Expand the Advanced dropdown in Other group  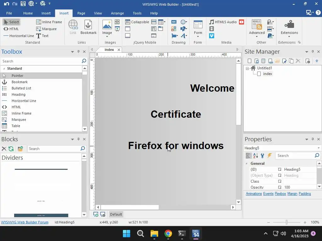point(257,37)
